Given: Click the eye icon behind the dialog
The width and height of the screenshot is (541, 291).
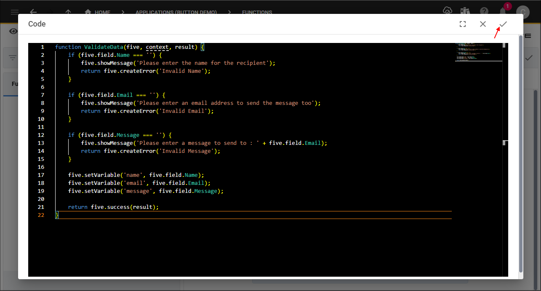Looking at the screenshot, I should tap(13, 31).
